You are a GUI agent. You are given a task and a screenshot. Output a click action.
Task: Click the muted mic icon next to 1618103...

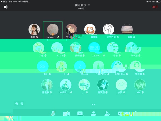click(127, 74)
